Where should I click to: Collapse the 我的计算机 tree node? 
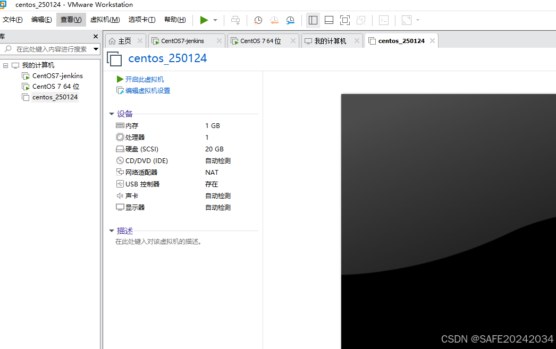click(x=6, y=65)
